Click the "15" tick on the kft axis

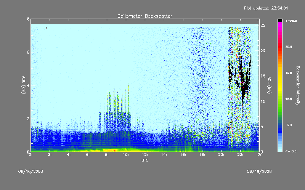coord(263,76)
